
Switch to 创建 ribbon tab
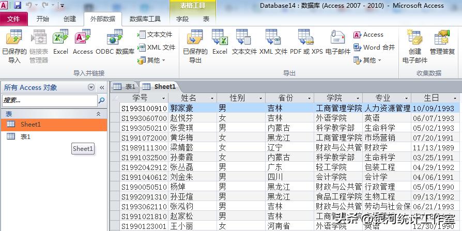pyautogui.click(x=69, y=19)
